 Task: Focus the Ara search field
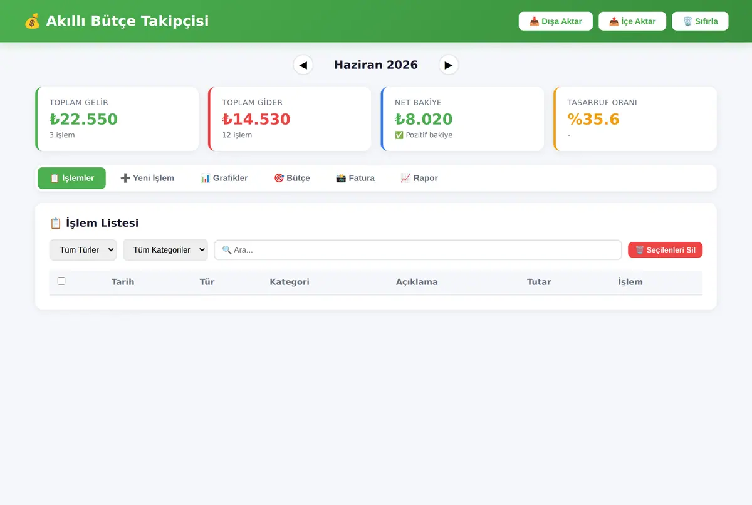click(x=418, y=250)
